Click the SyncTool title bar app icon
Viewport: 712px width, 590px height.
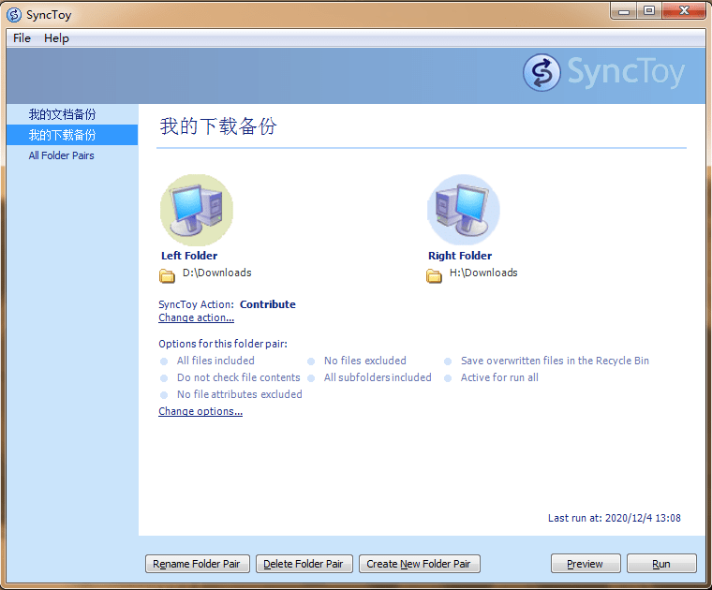point(14,15)
